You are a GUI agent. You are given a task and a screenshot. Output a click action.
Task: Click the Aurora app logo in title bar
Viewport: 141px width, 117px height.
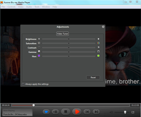(x=2, y=2)
